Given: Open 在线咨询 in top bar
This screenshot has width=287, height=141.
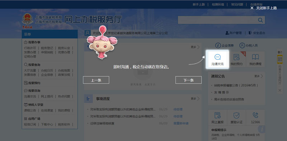Looking at the screenshot, I should pyautogui.click(x=256, y=5).
